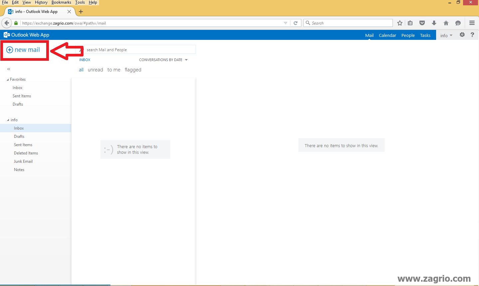Filter messages by all
Screen dimensions: 479x286
(x=81, y=70)
